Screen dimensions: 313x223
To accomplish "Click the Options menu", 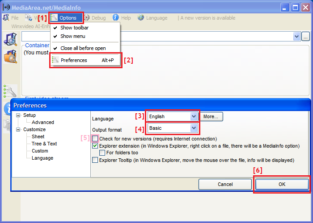I will (66, 18).
